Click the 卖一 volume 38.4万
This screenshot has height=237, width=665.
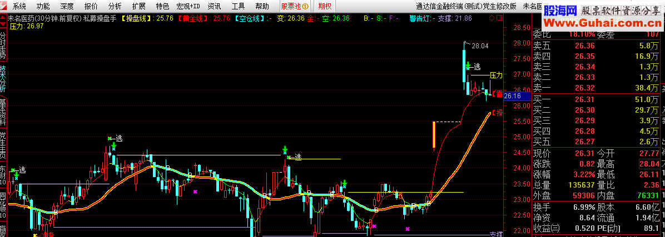tap(647, 88)
